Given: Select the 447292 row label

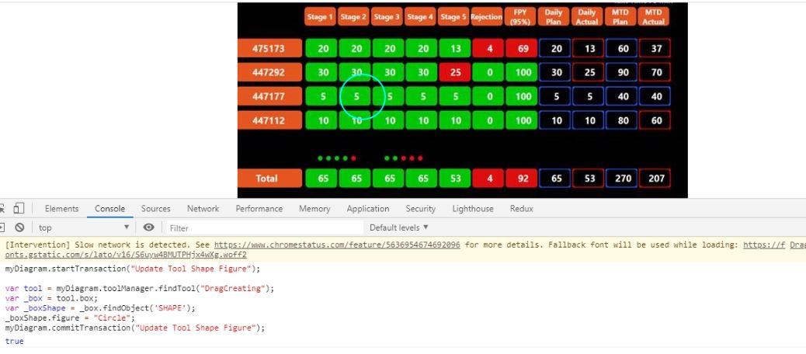Looking at the screenshot, I should point(270,72).
